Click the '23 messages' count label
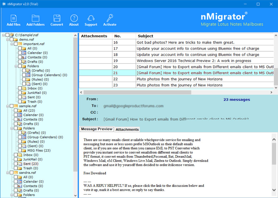Viewport: 278px width, 198px height. click(x=237, y=99)
